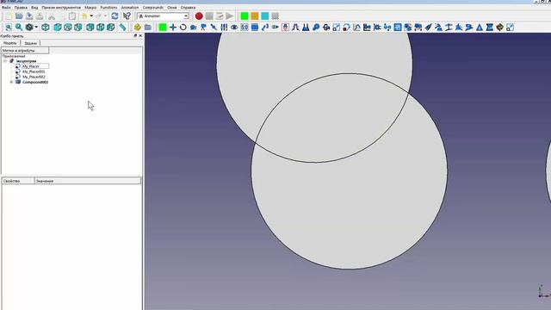Start macro recording with the red circle
Image resolution: width=551 pixels, height=310 pixels.
(x=199, y=16)
